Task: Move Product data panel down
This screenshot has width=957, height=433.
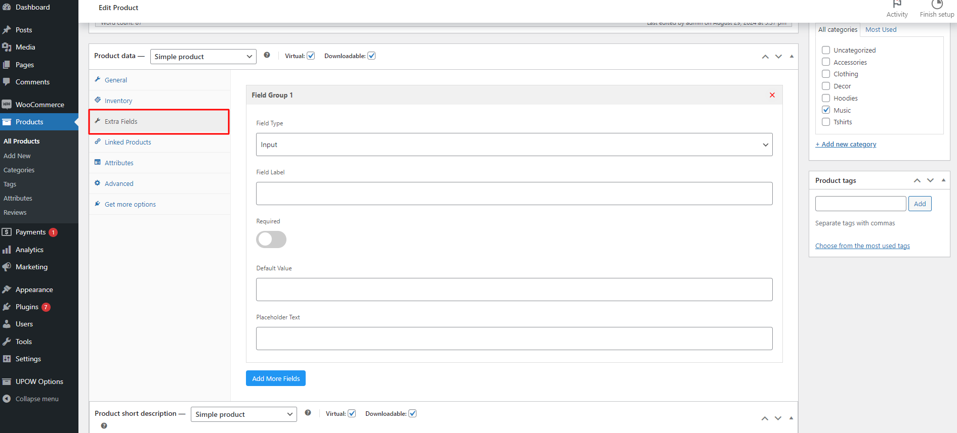Action: pos(778,57)
